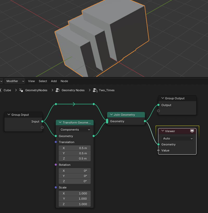208x213 pixels.
Task: Click the Translation Z field
Action: (x=75, y=159)
